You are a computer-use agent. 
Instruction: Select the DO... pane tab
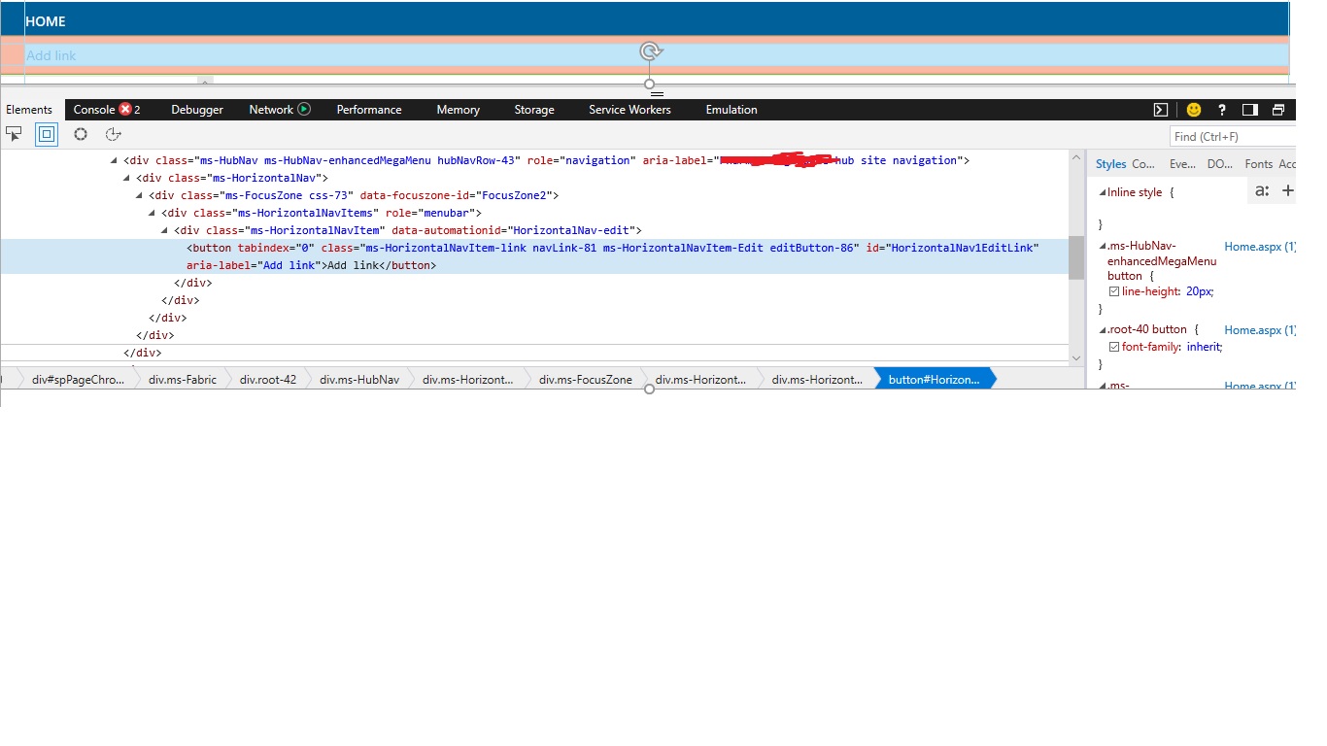coord(1219,164)
